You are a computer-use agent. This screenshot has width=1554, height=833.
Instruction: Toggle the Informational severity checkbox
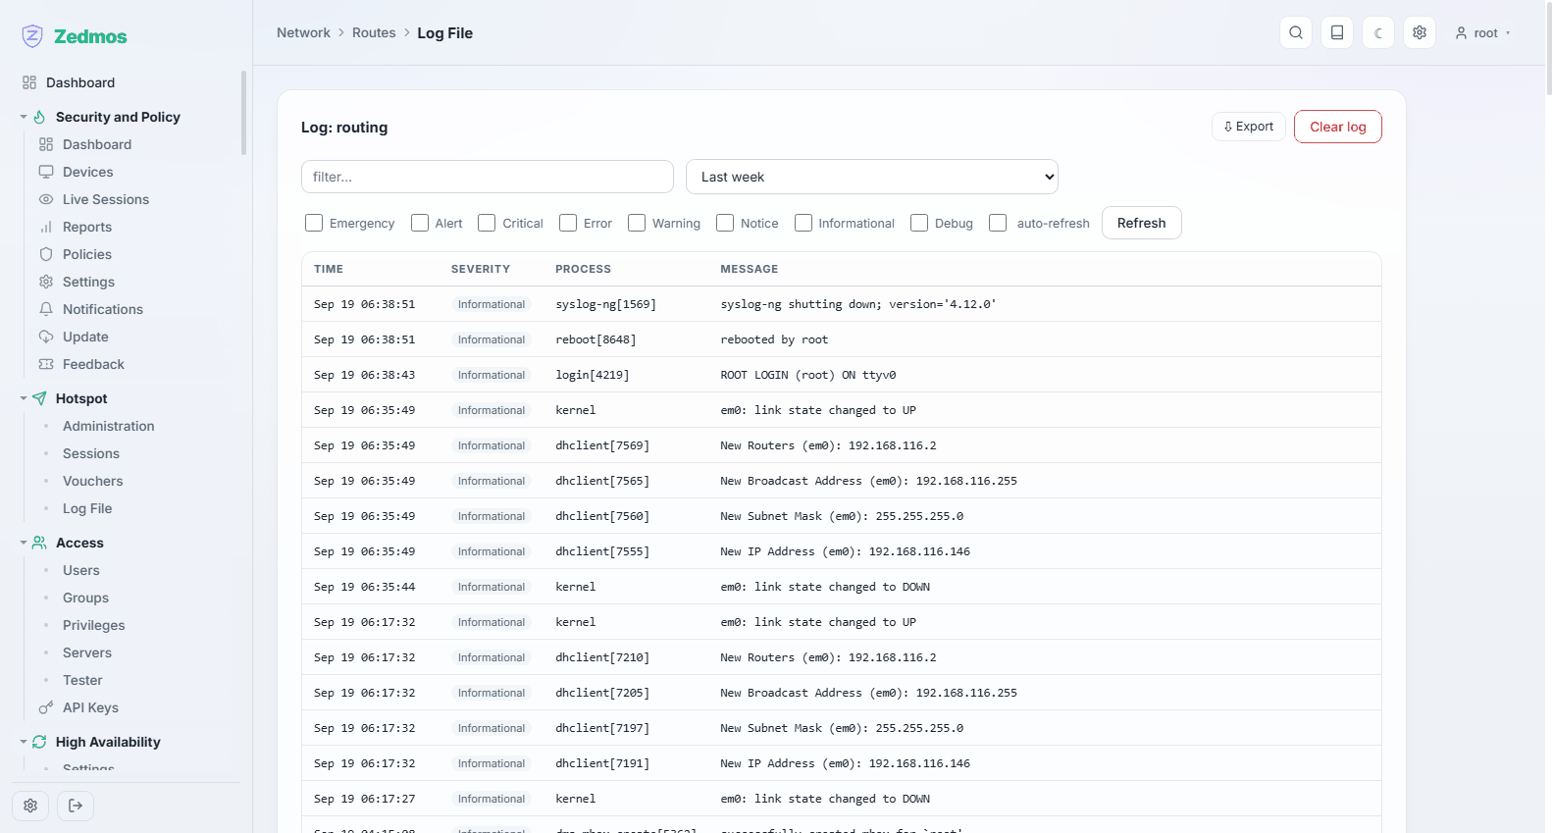coord(803,223)
